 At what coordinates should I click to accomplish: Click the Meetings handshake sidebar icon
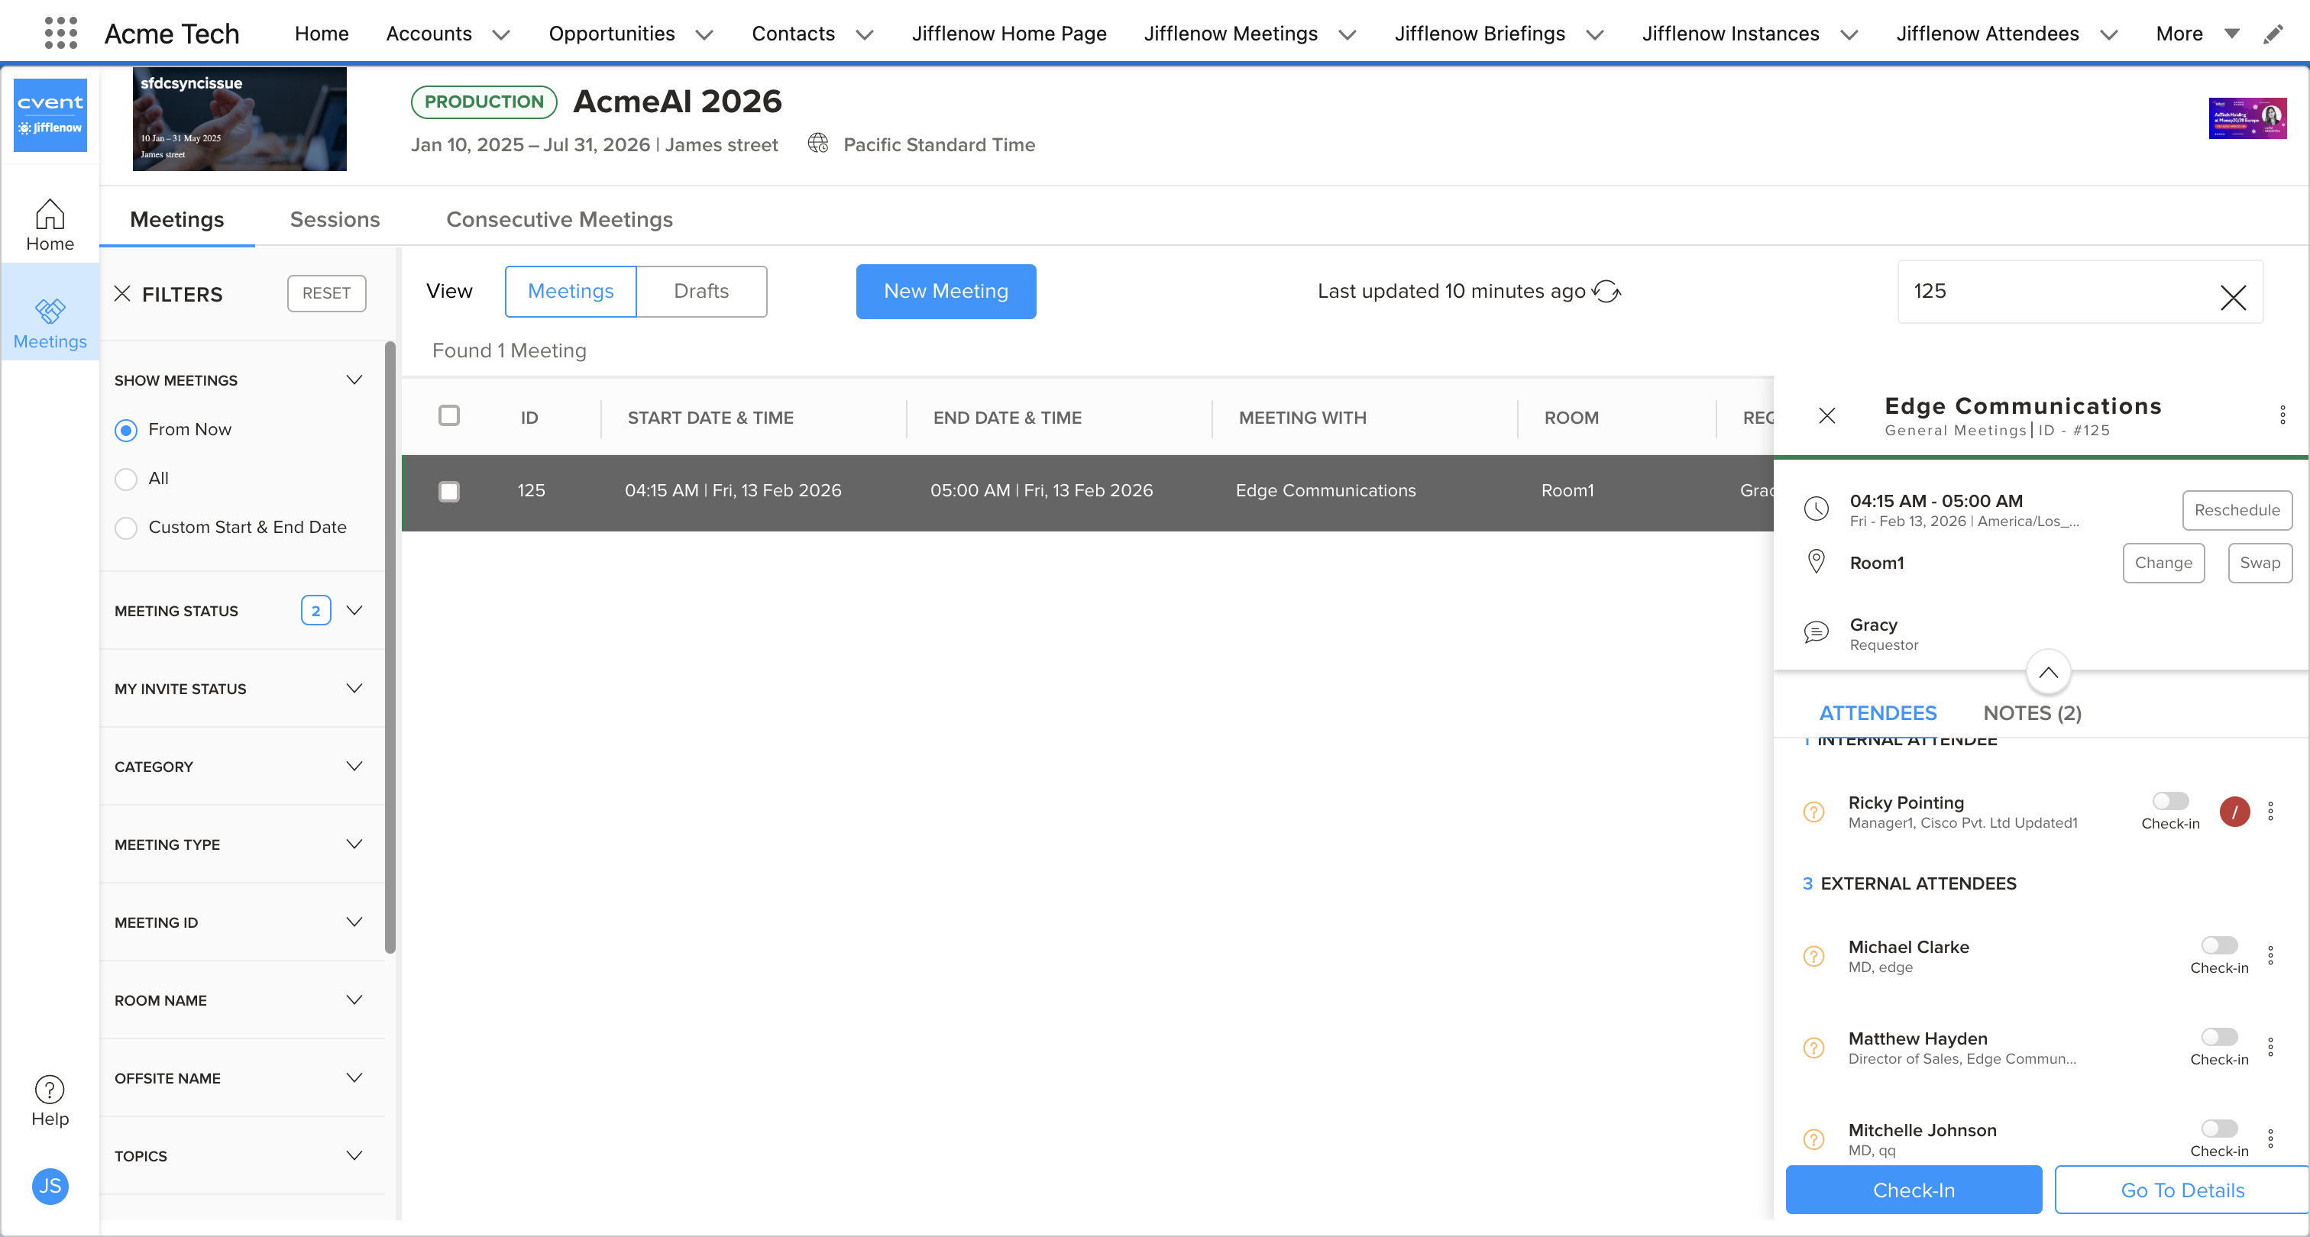click(50, 311)
